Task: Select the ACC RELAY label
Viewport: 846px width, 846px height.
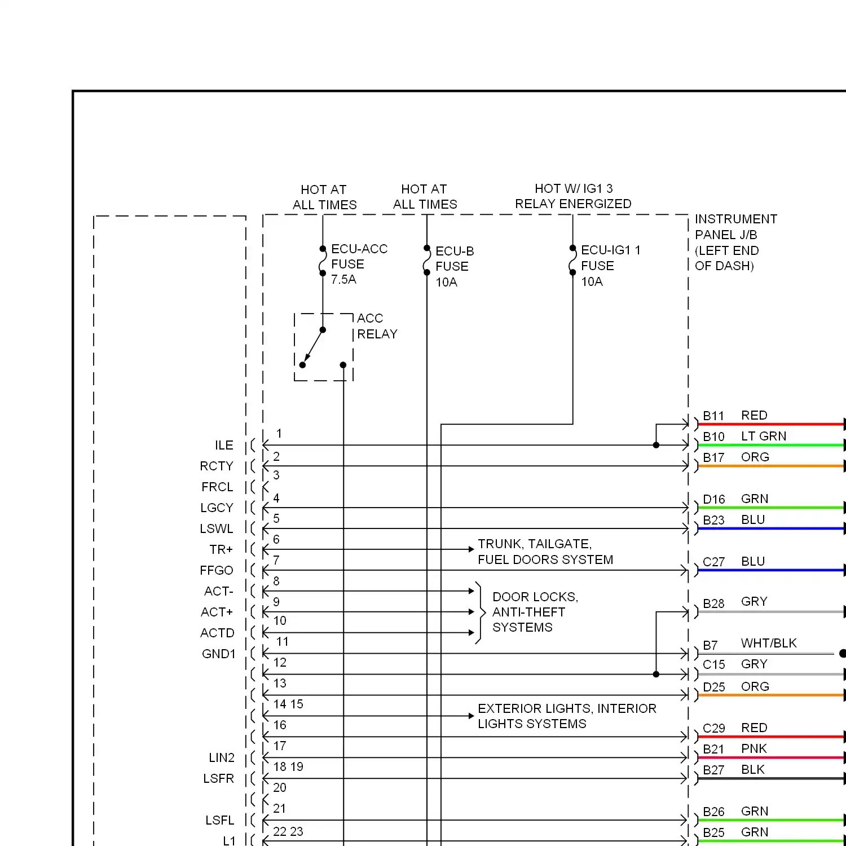Action: (x=377, y=326)
